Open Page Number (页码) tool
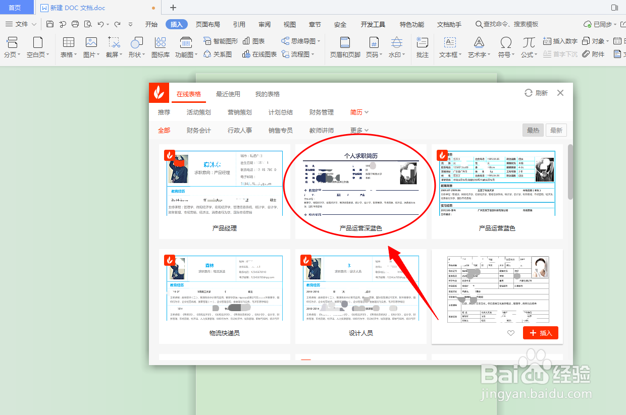This screenshot has height=415, width=626. point(374,47)
